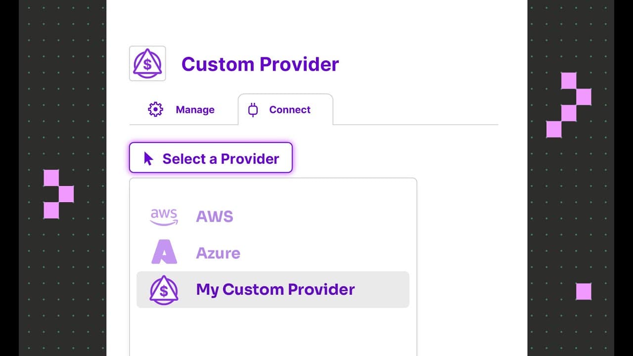Click the Azure logo in the provider list

click(164, 253)
